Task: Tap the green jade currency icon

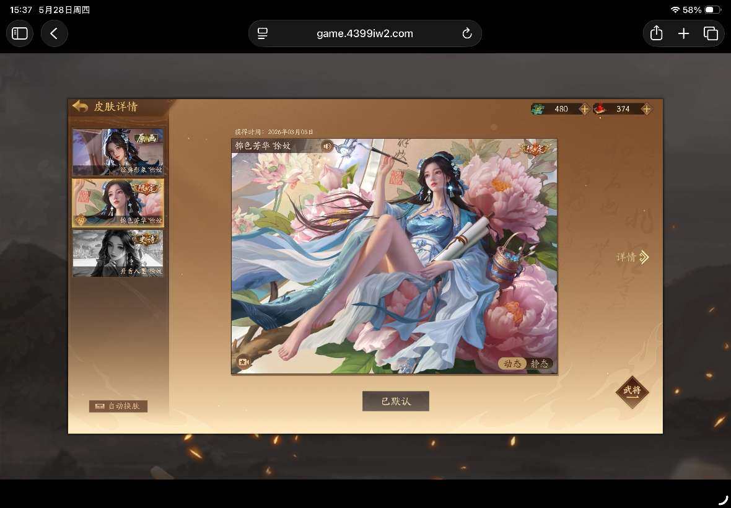Action: click(538, 109)
